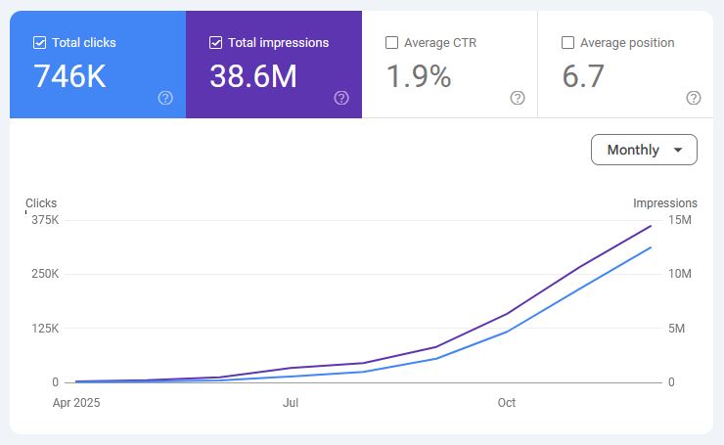
Task: Click help icon on Average CTR card
Action: coord(518,98)
